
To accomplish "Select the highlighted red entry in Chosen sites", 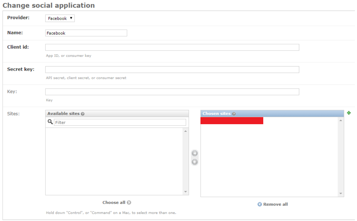I will click(232, 121).
